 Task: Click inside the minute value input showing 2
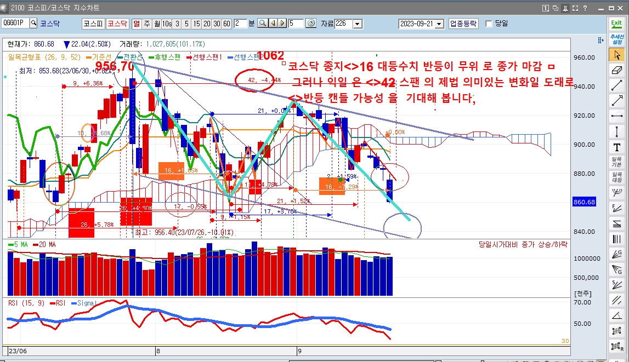pos(241,22)
